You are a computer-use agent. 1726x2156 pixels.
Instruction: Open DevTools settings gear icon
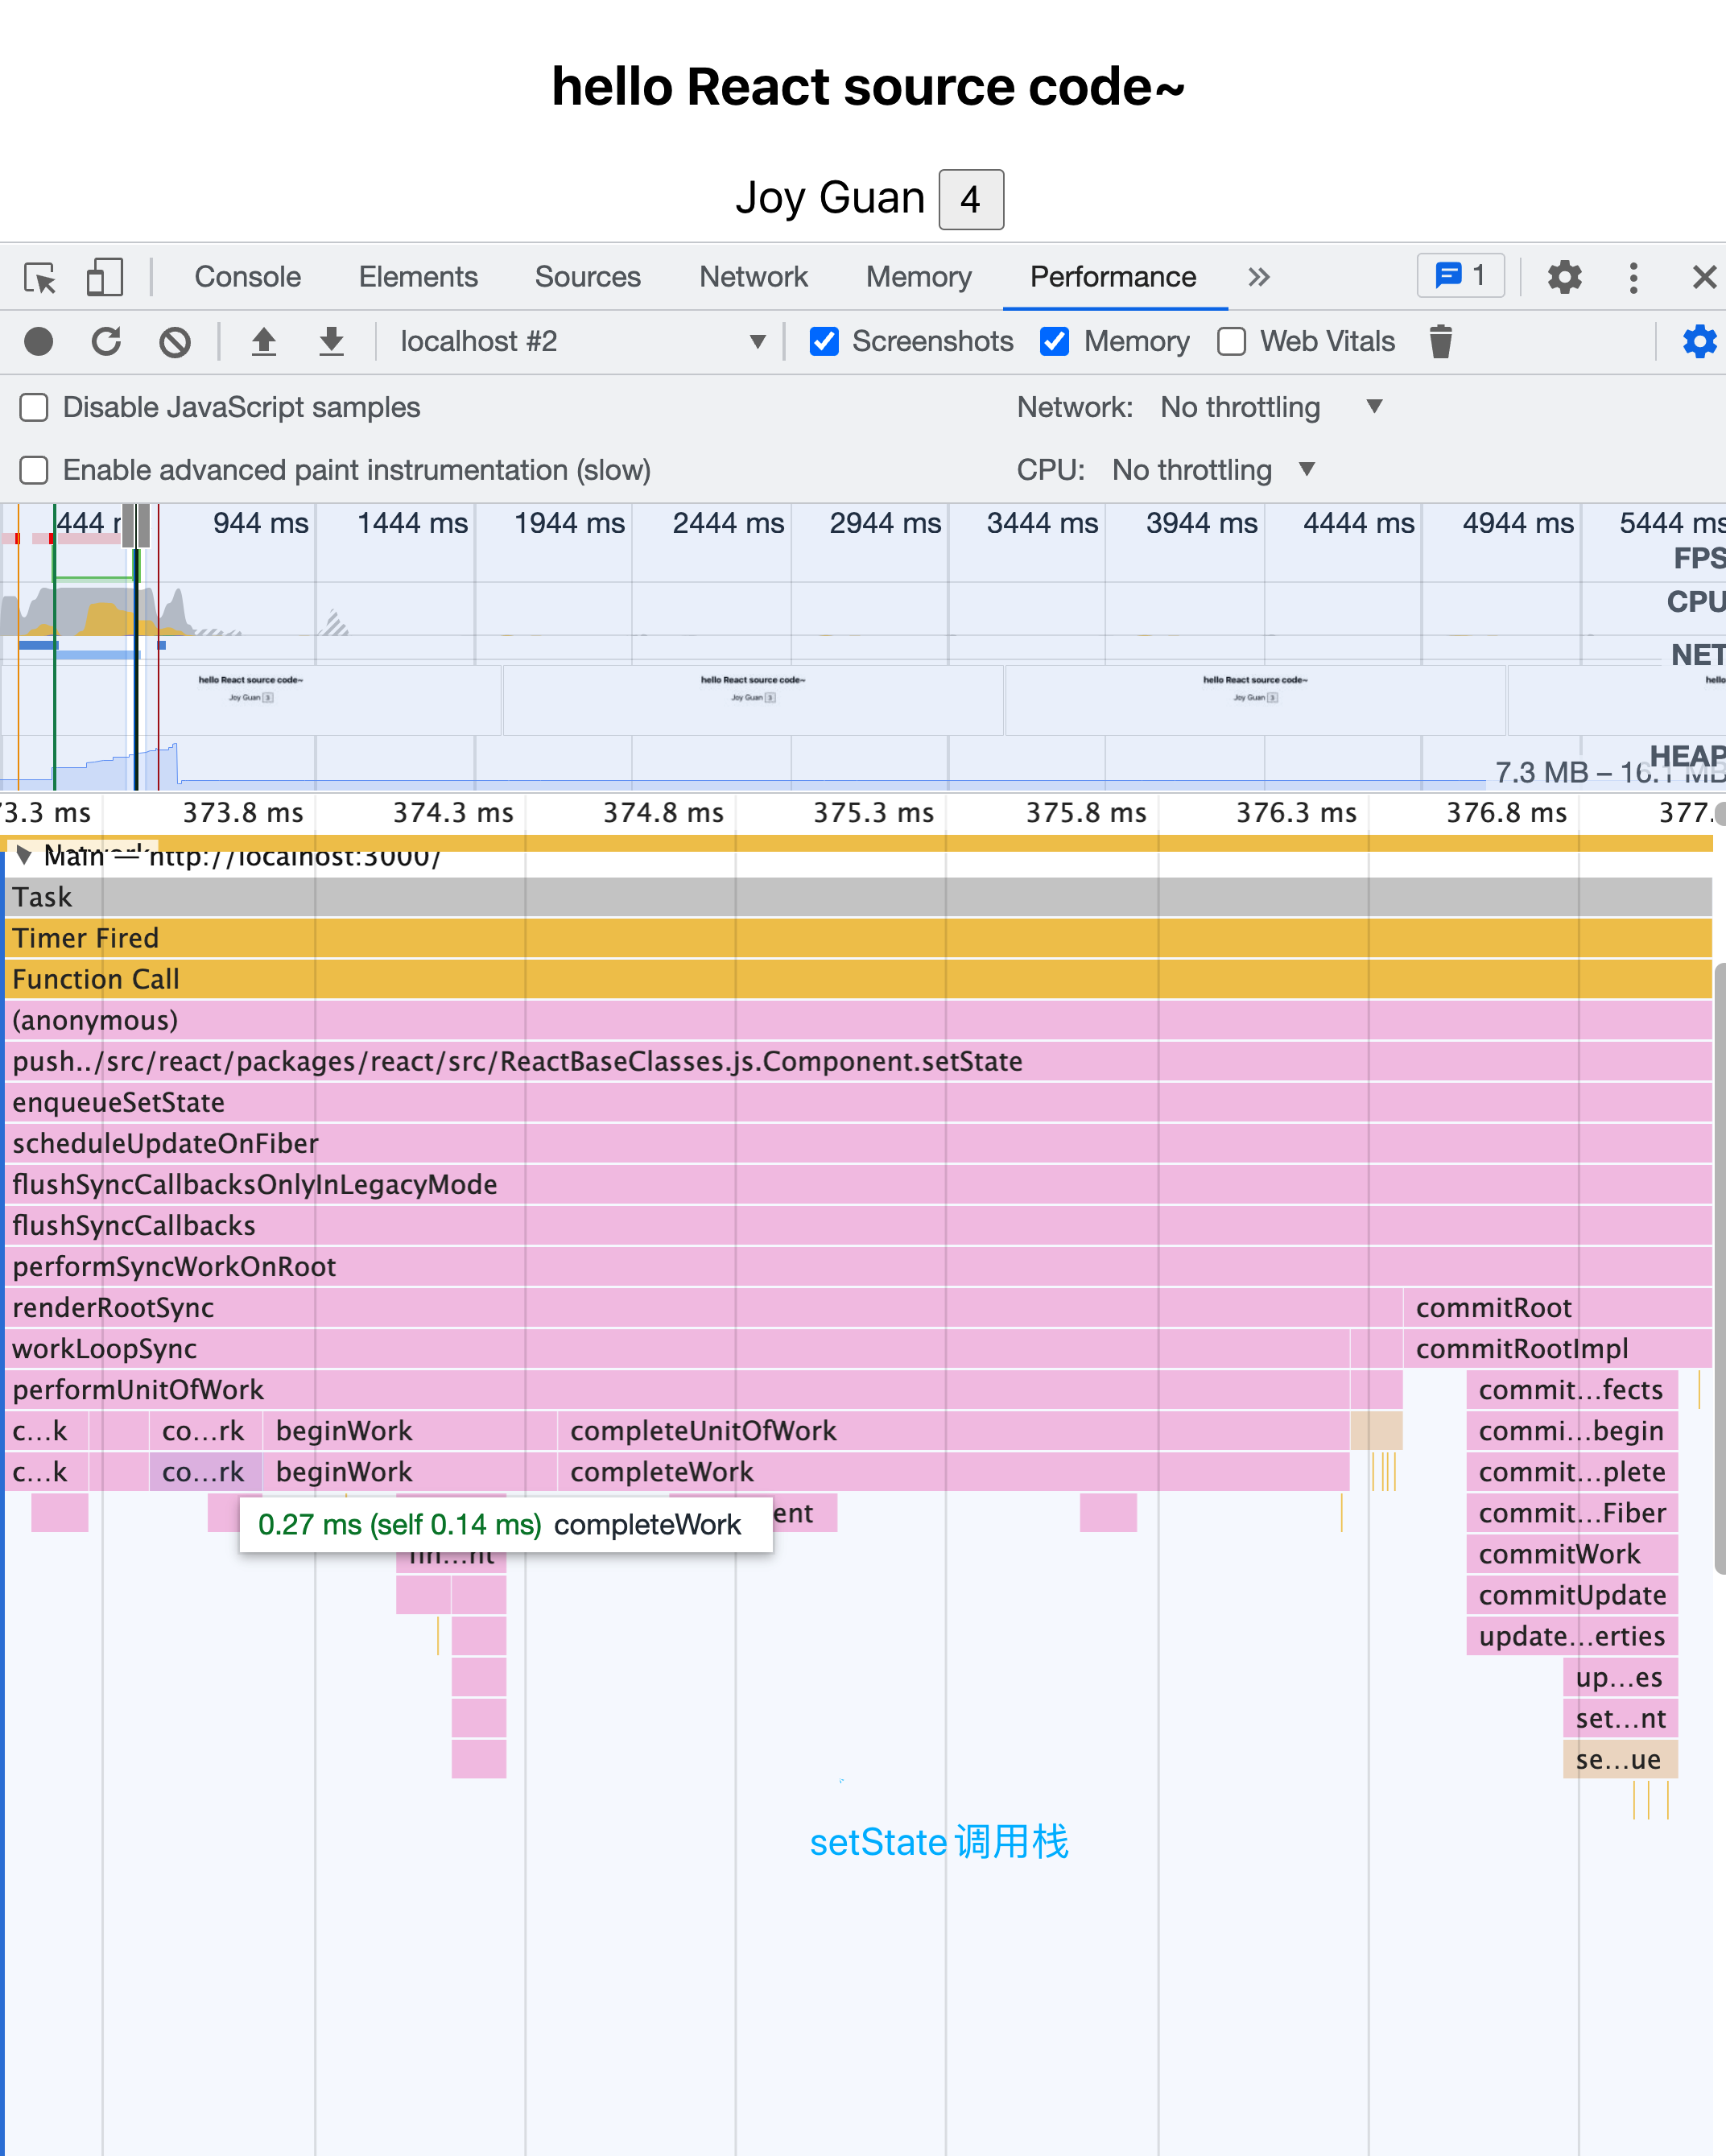(x=1564, y=277)
